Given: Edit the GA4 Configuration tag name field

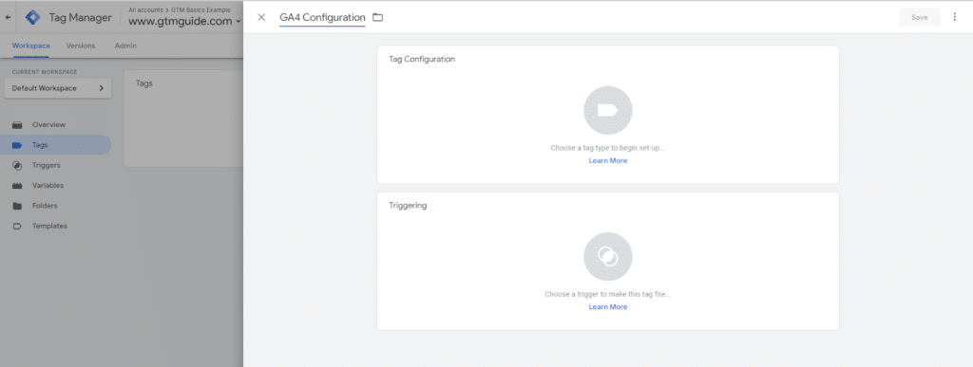Looking at the screenshot, I should click(322, 18).
